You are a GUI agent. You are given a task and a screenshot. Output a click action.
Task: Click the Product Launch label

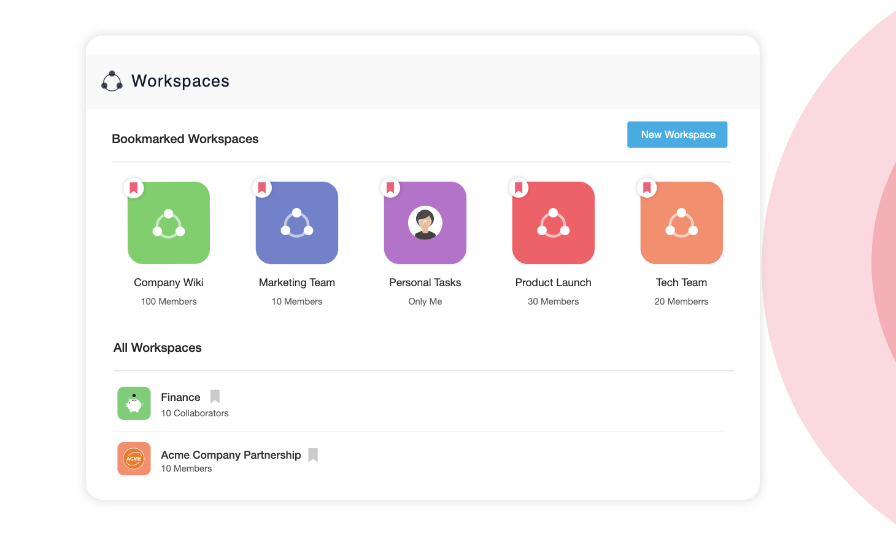tap(554, 282)
